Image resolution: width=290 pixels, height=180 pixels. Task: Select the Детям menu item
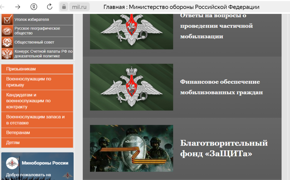tap(37, 143)
